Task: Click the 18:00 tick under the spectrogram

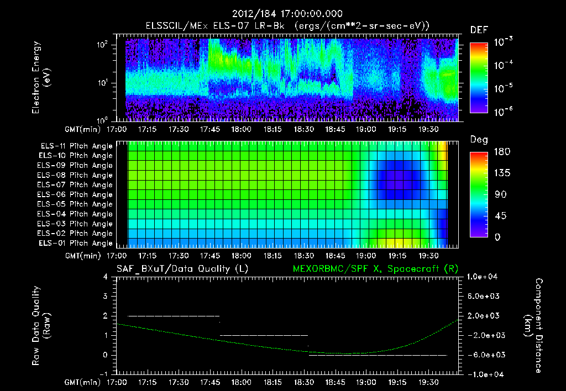Action: click(x=241, y=129)
